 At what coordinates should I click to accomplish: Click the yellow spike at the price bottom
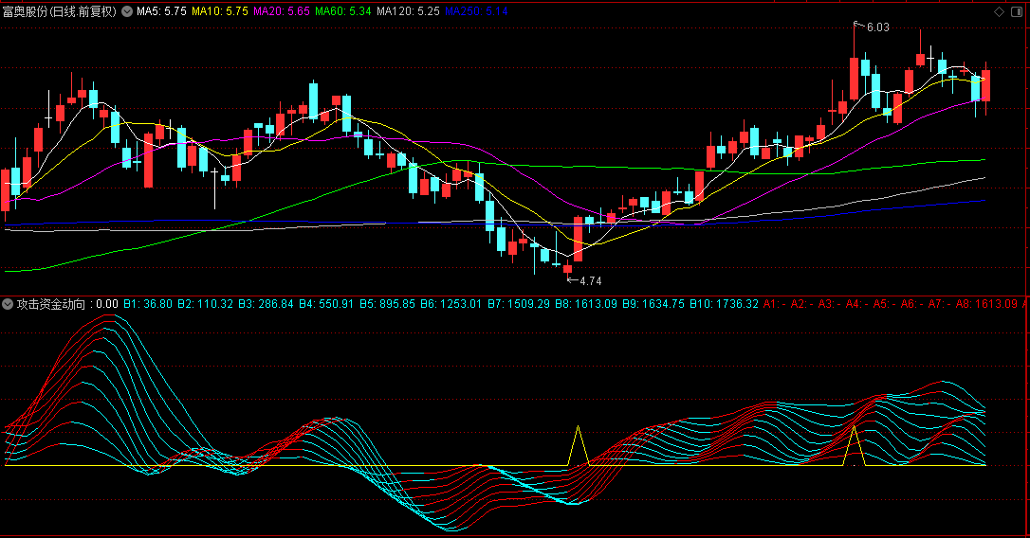coord(578,446)
